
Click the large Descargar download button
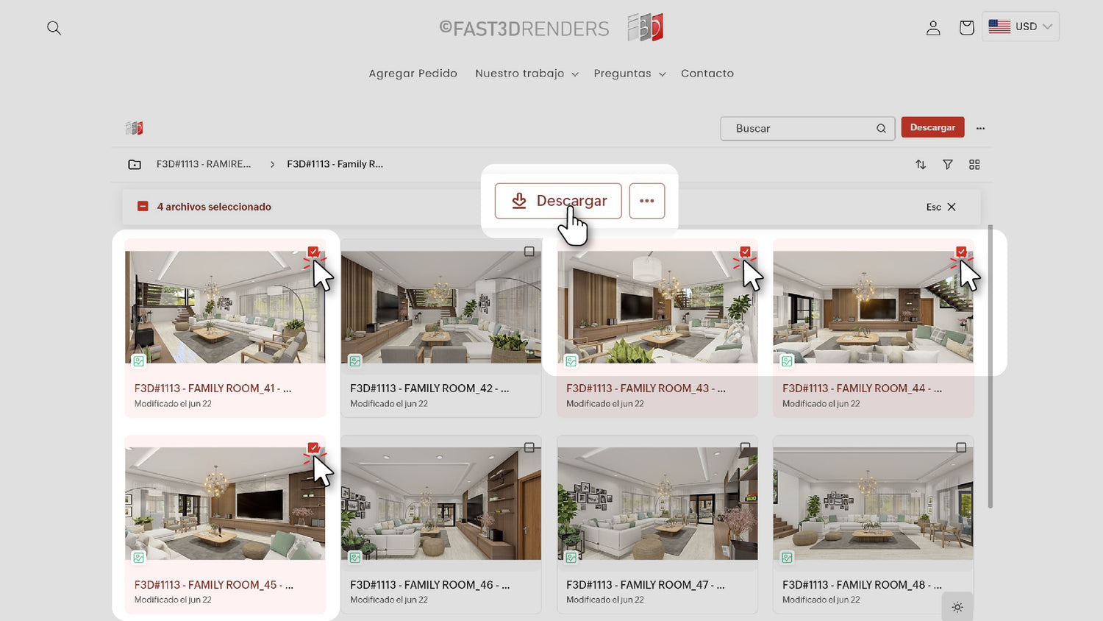coord(558,201)
